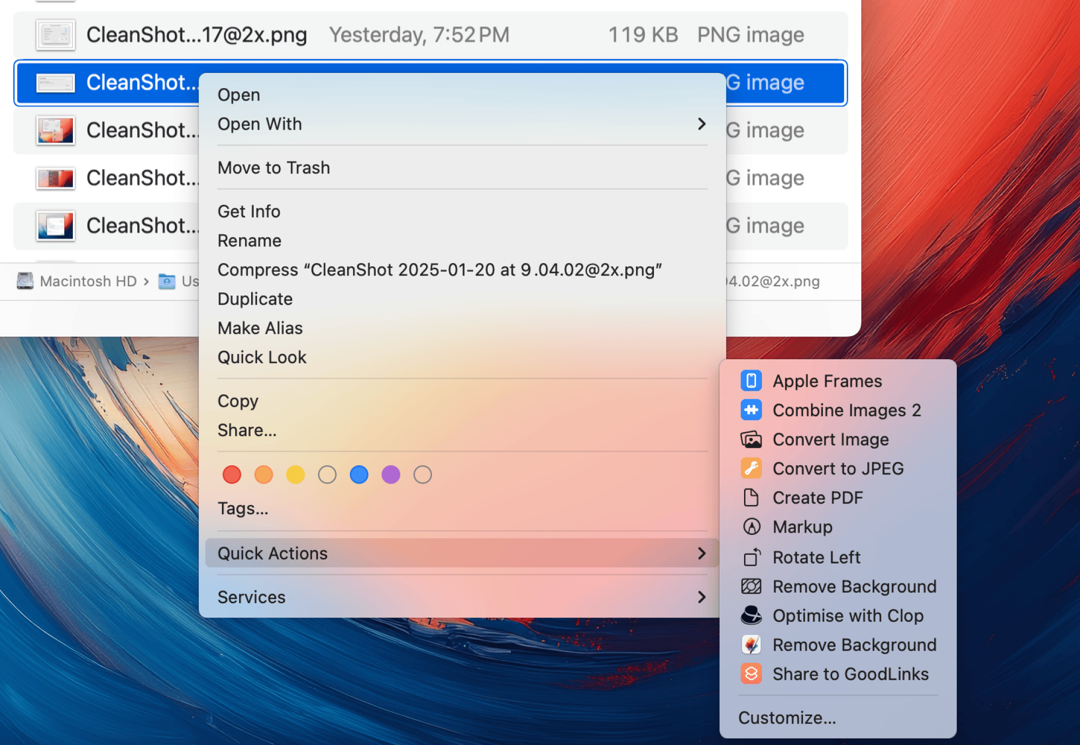Run Optimise with Clop action
Image resolution: width=1080 pixels, height=745 pixels.
838,615
